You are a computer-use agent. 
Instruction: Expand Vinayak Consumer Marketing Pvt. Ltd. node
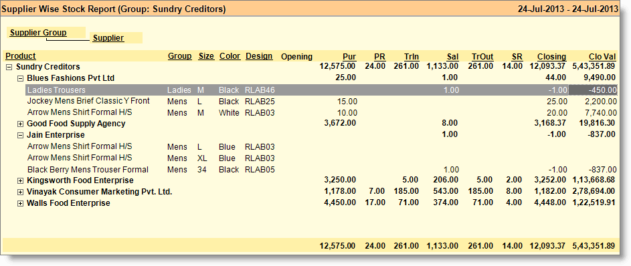click(20, 192)
